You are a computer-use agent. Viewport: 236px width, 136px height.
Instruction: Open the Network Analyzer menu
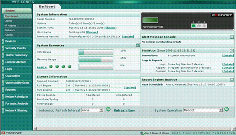click(x=17, y=96)
